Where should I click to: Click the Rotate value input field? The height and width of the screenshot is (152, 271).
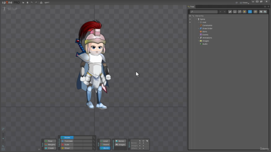[83, 138]
